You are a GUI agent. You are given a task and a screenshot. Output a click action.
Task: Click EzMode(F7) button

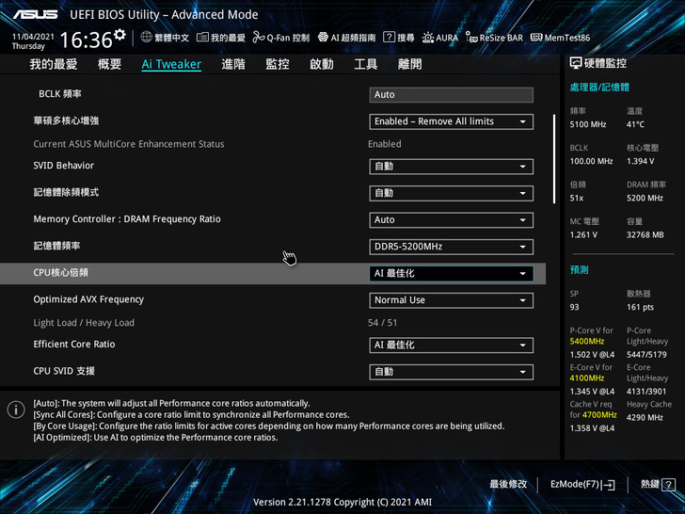point(582,484)
